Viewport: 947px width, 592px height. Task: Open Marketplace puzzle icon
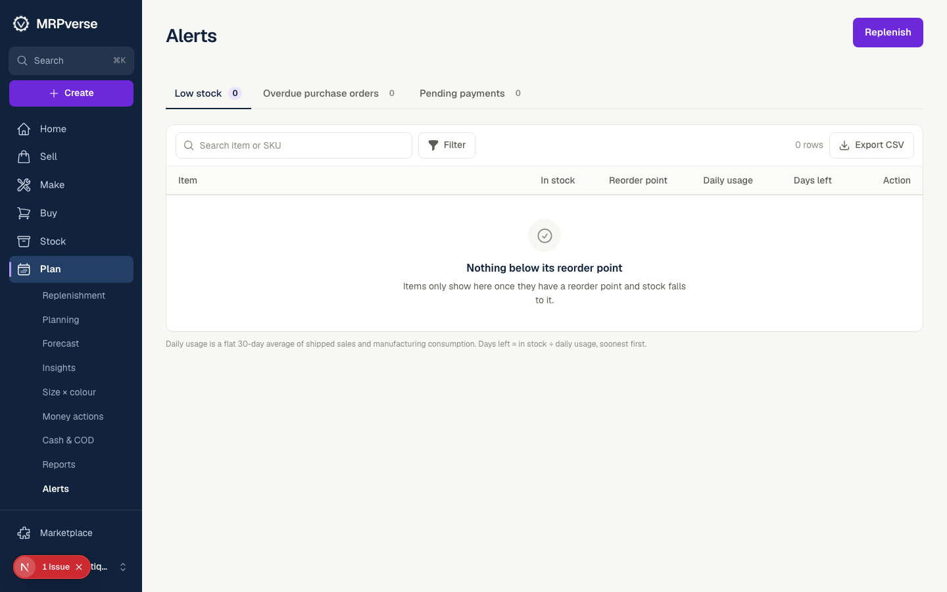[24, 533]
